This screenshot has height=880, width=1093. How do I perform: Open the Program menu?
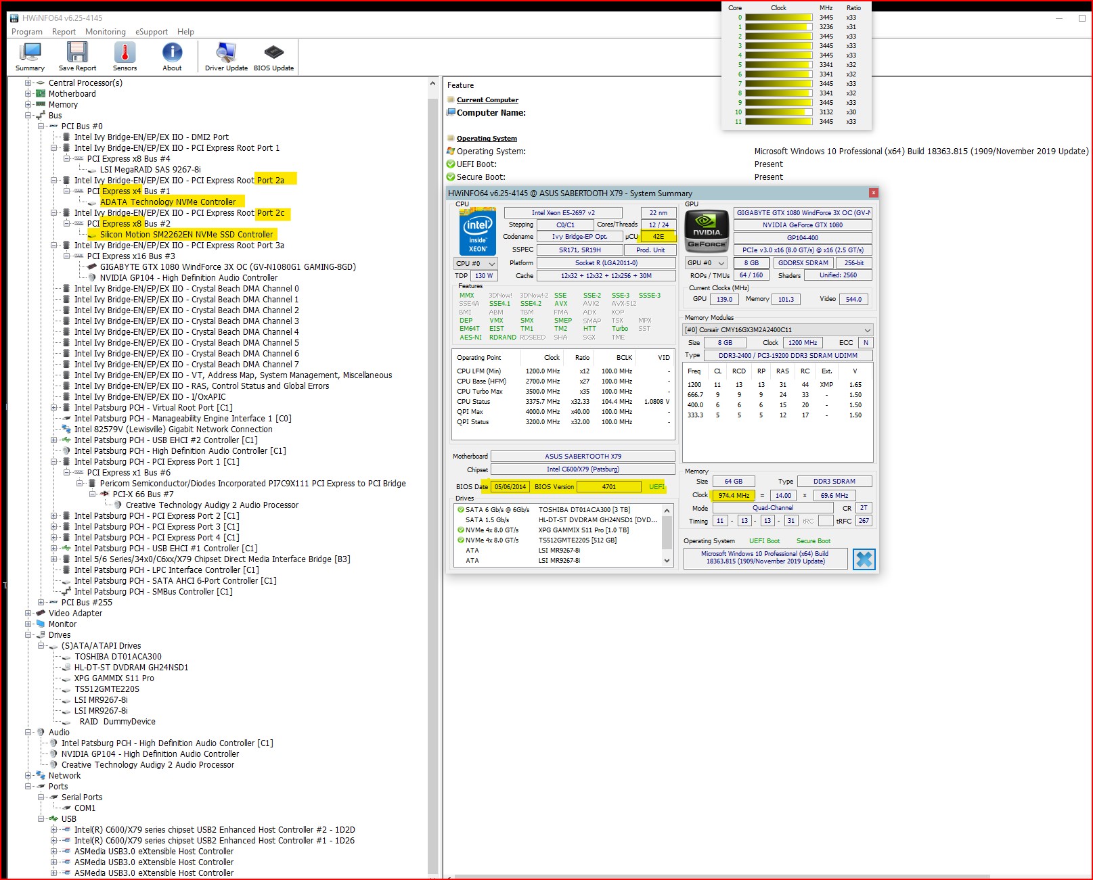point(27,32)
